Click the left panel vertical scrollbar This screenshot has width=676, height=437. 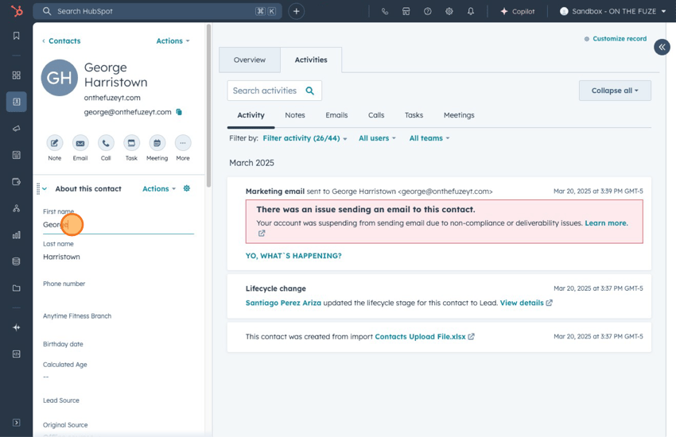coord(208,106)
